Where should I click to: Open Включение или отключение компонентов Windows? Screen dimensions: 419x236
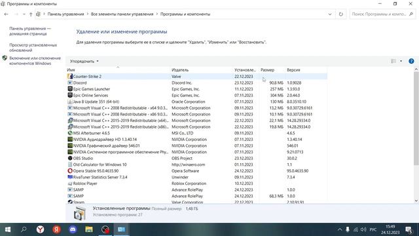(x=35, y=61)
